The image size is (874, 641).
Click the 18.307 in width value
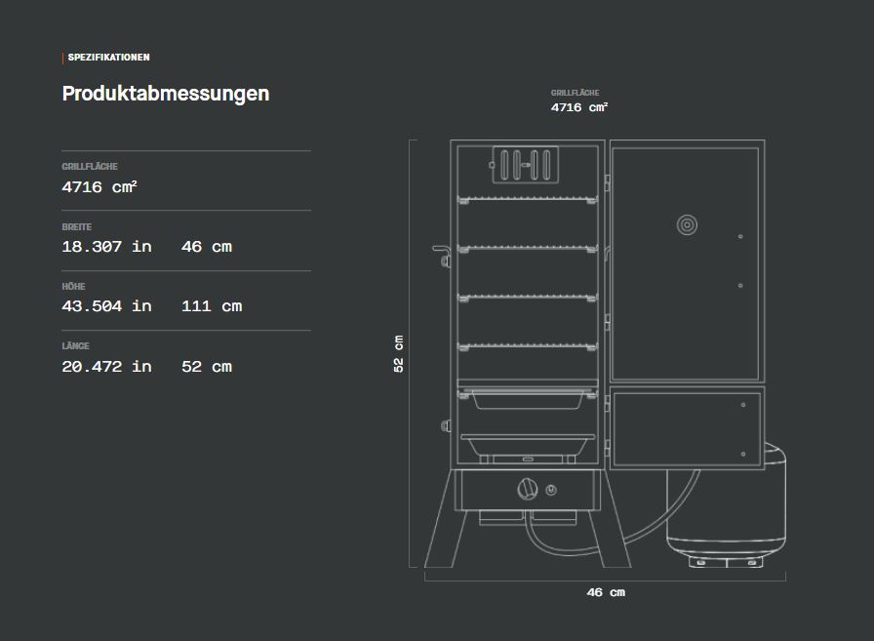point(106,247)
